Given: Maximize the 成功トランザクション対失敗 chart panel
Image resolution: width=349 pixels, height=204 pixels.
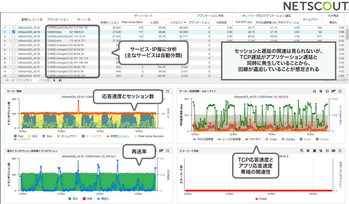Looking at the screenshot, I should click(168, 151).
